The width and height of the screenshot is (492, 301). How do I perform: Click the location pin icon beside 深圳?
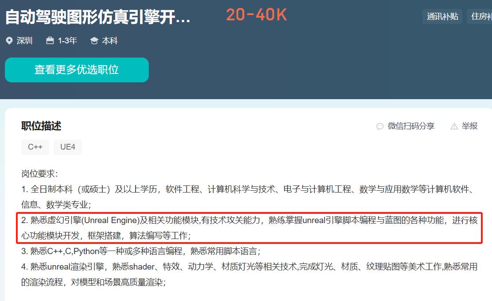(9, 41)
